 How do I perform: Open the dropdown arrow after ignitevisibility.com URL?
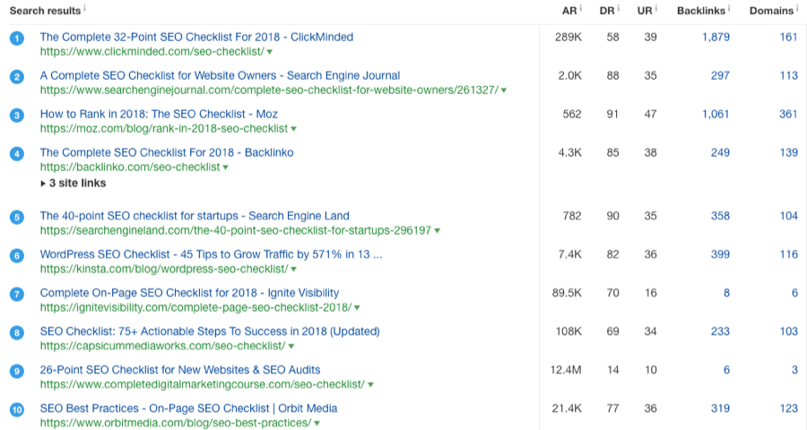pos(357,308)
